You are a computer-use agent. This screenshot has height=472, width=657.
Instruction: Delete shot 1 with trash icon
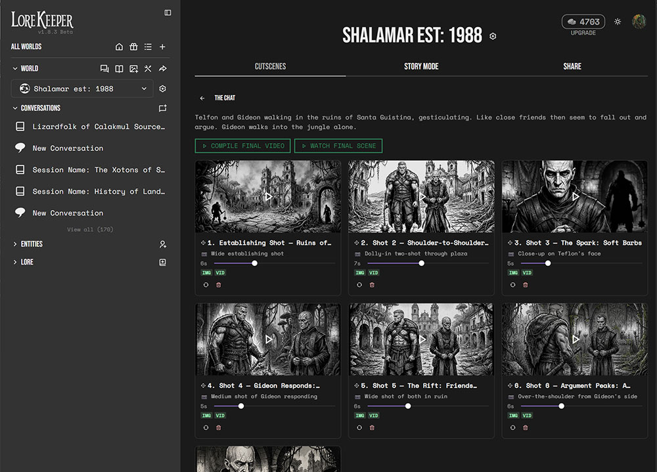point(219,285)
